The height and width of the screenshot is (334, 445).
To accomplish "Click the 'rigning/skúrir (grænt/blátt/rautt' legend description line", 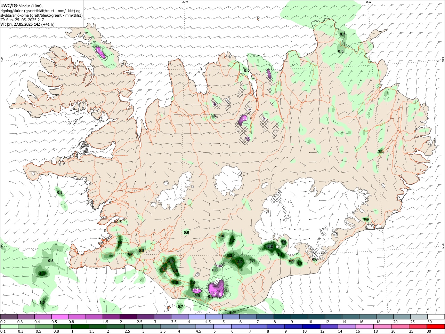I will pos(41,10).
